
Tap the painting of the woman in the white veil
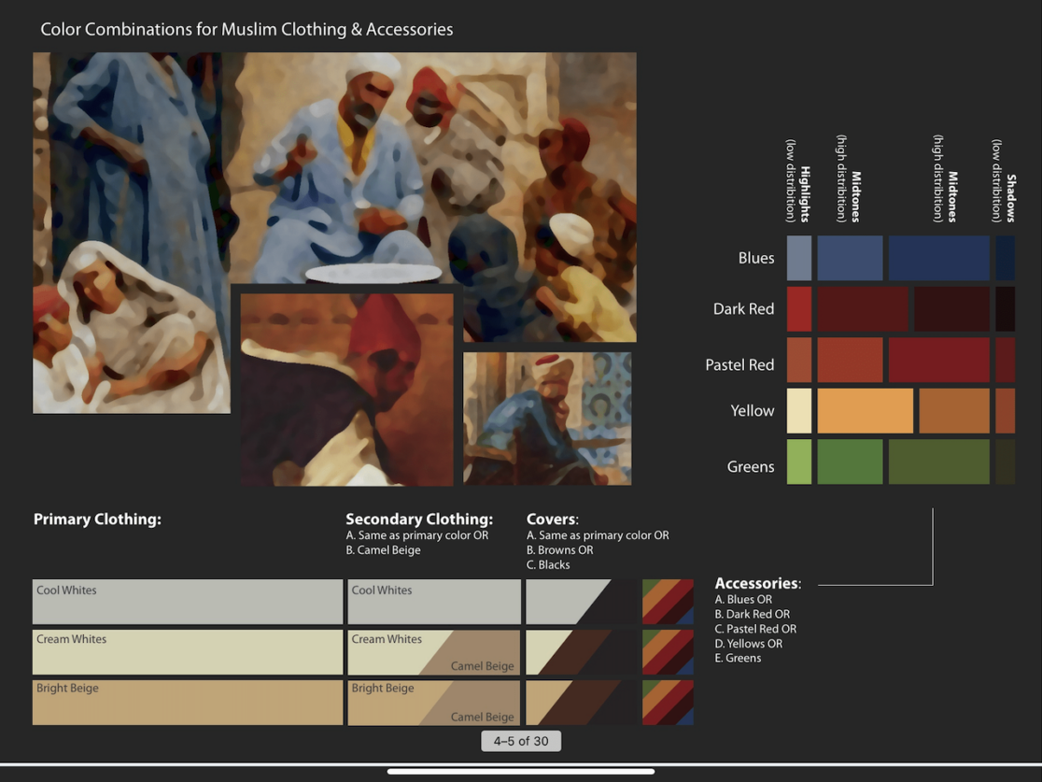pyautogui.click(x=131, y=327)
